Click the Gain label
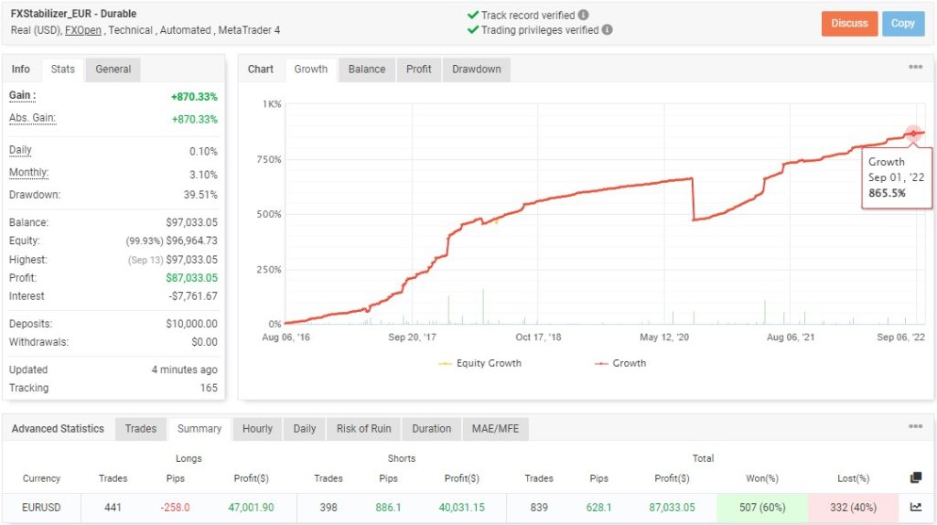This screenshot has width=937, height=525. pyautogui.click(x=22, y=95)
